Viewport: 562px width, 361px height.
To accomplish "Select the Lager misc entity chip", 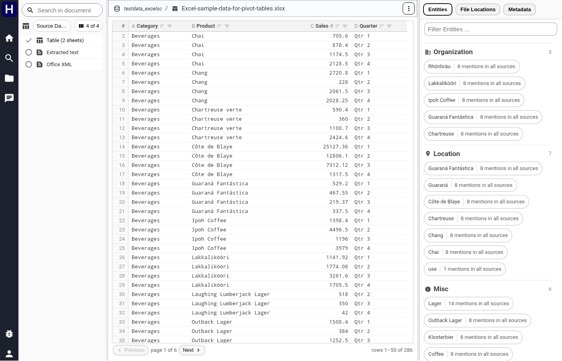I will click(468, 304).
